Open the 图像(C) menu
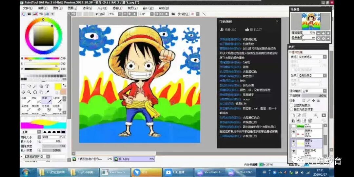The height and width of the screenshot is (177, 354). point(57,8)
